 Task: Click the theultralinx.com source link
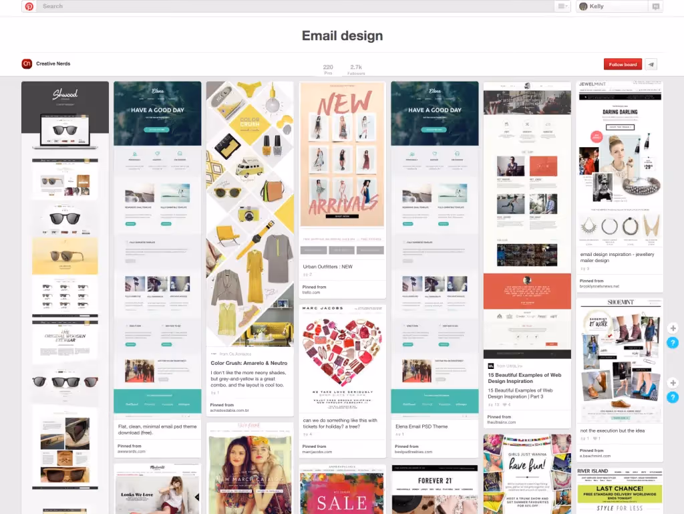click(501, 422)
